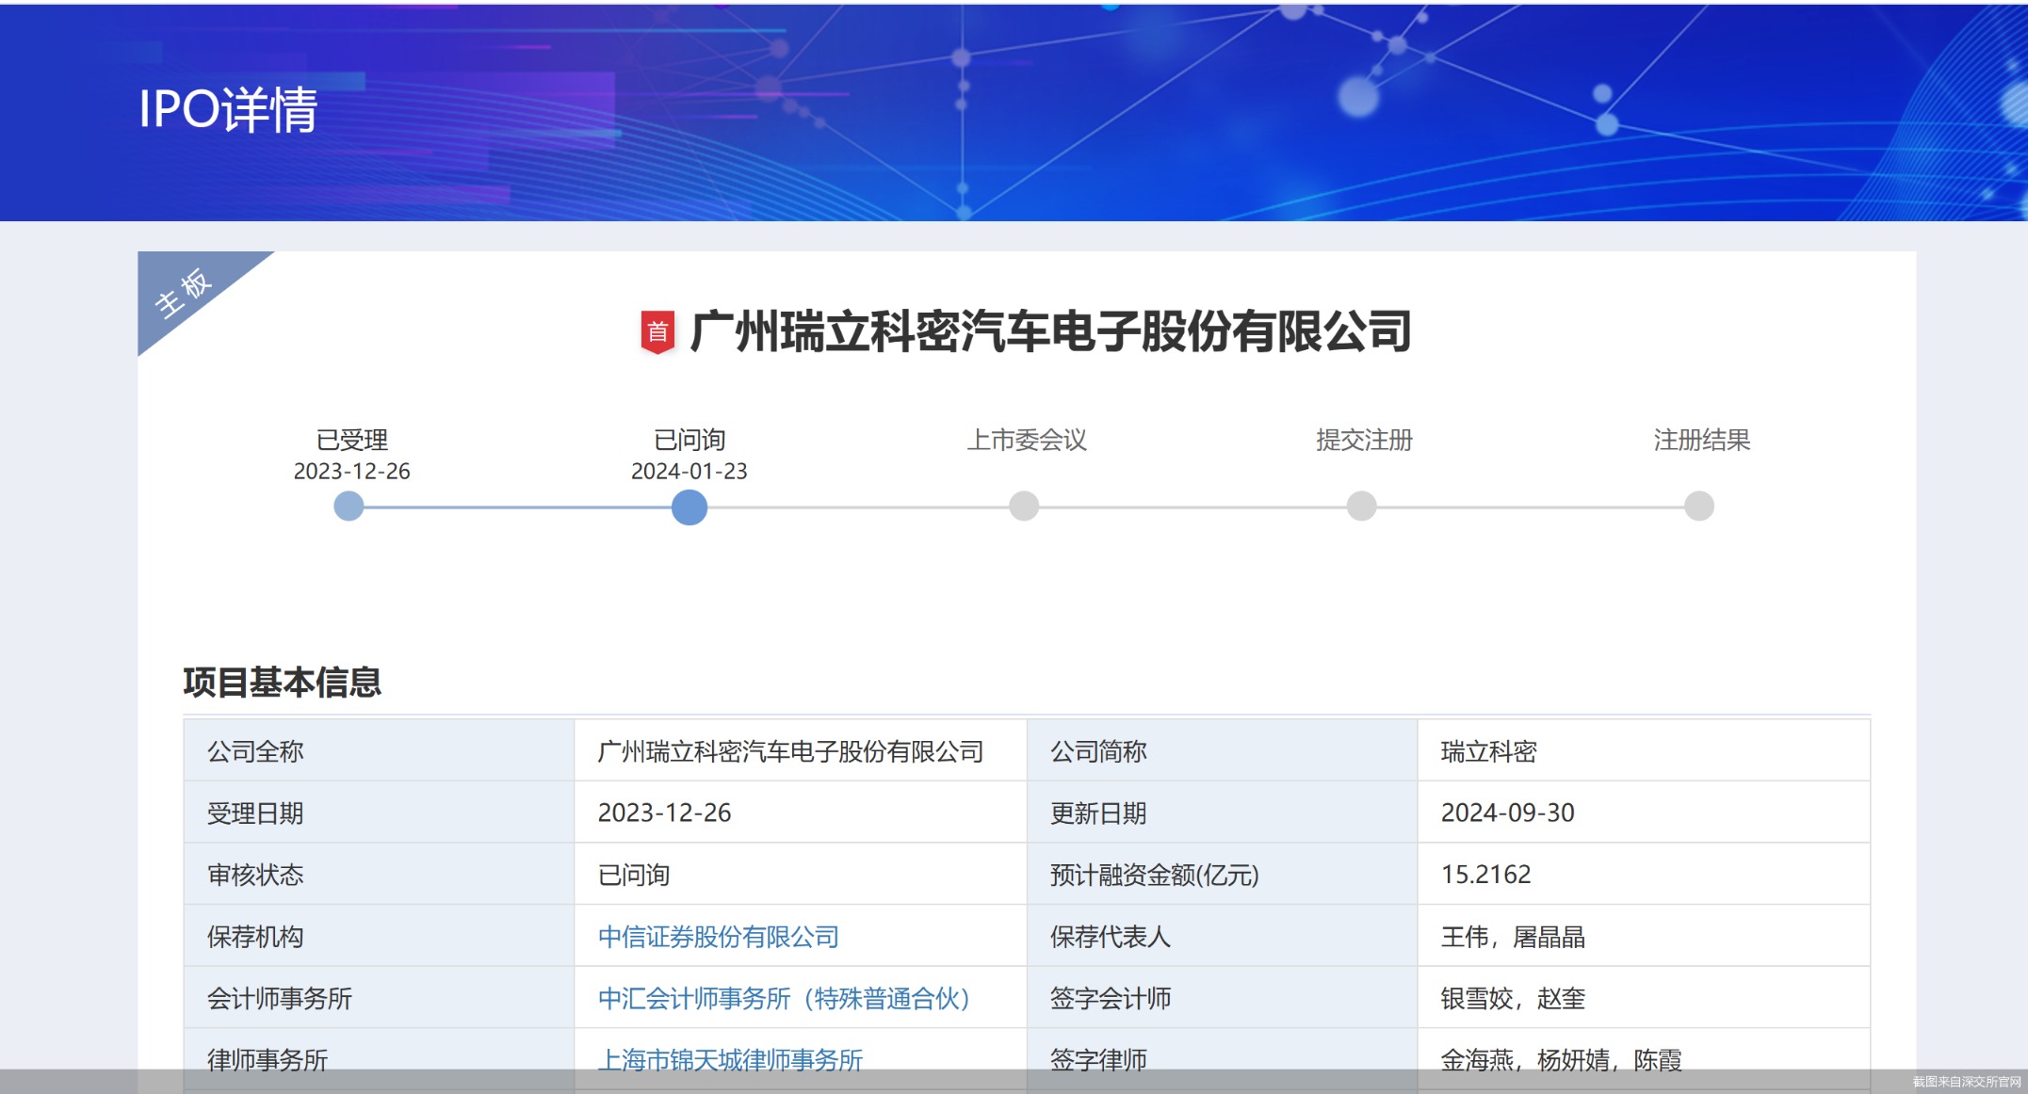Open 中信证券股份有限公司 sponsor link
Viewport: 2028px width, 1094px height.
(719, 937)
